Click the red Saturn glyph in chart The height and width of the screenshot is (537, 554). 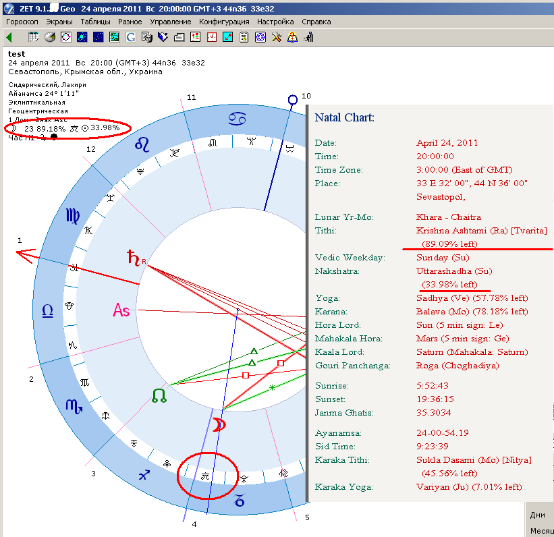(x=133, y=257)
